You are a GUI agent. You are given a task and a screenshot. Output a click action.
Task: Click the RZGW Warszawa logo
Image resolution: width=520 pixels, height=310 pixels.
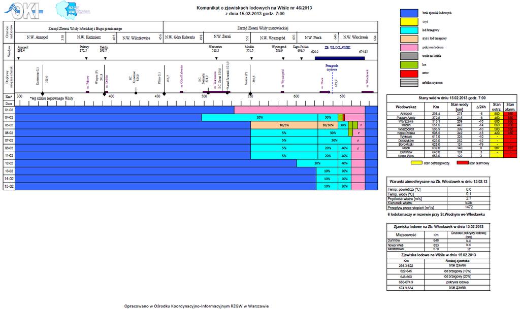click(73, 10)
